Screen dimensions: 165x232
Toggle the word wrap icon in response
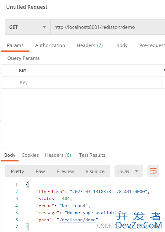coord(153,171)
